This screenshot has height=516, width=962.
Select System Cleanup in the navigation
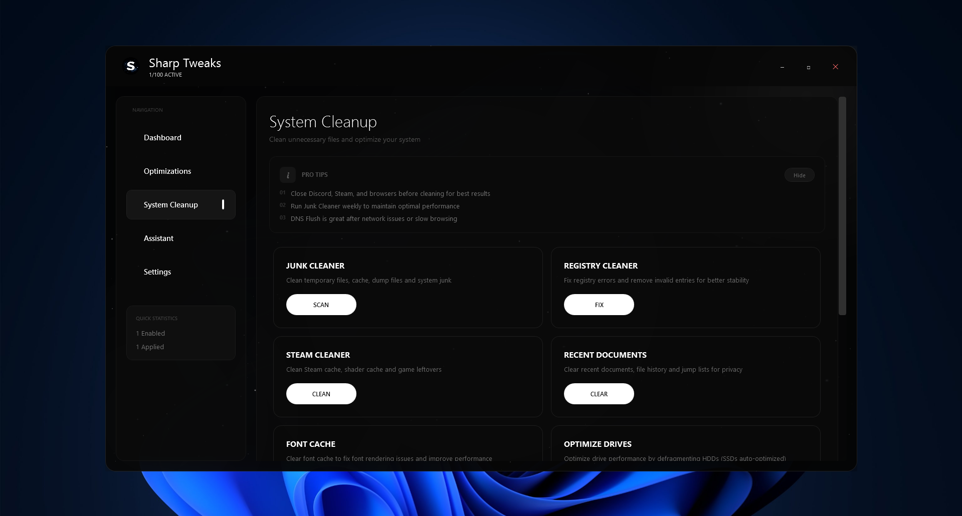[x=171, y=205]
